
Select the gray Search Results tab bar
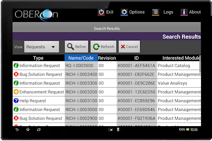[107, 27]
